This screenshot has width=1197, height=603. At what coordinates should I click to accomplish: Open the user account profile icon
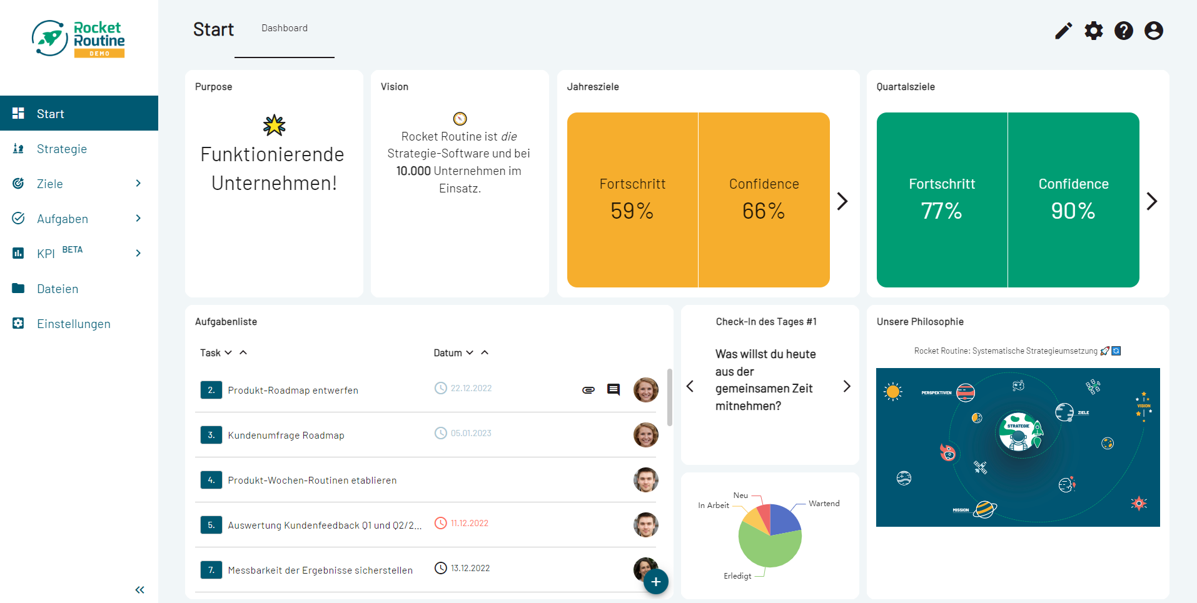1153,31
